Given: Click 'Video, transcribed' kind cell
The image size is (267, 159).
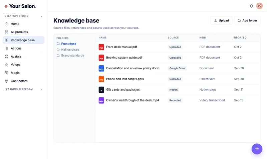Looking at the screenshot, I should pos(212,100).
